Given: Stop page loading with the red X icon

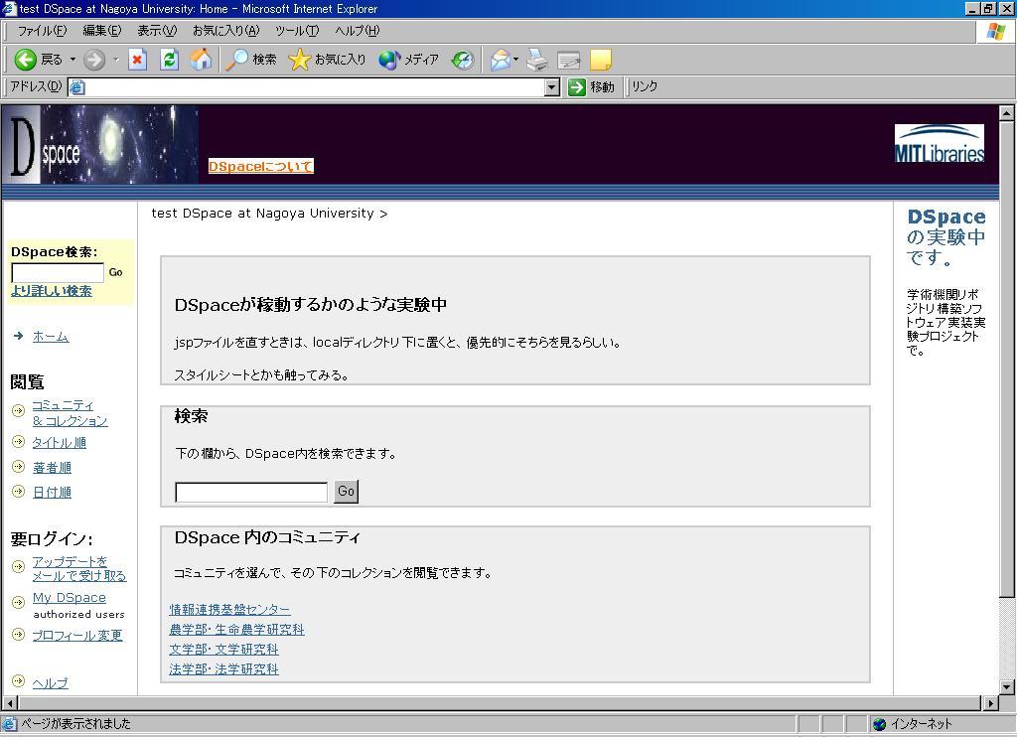Looking at the screenshot, I should click(x=137, y=60).
